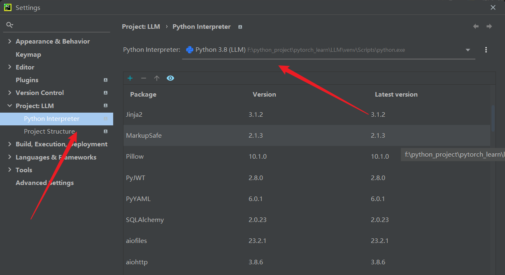Open the Keymap settings page

pyautogui.click(x=28, y=54)
